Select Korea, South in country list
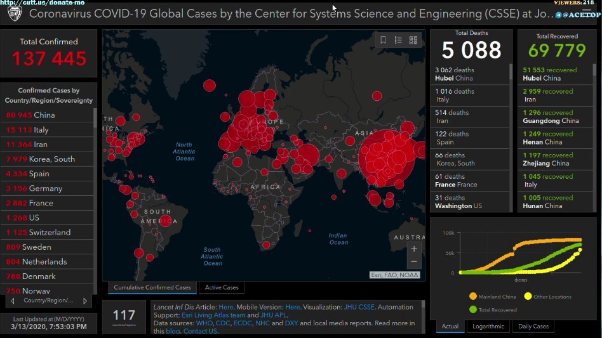The image size is (602, 338). (47, 159)
